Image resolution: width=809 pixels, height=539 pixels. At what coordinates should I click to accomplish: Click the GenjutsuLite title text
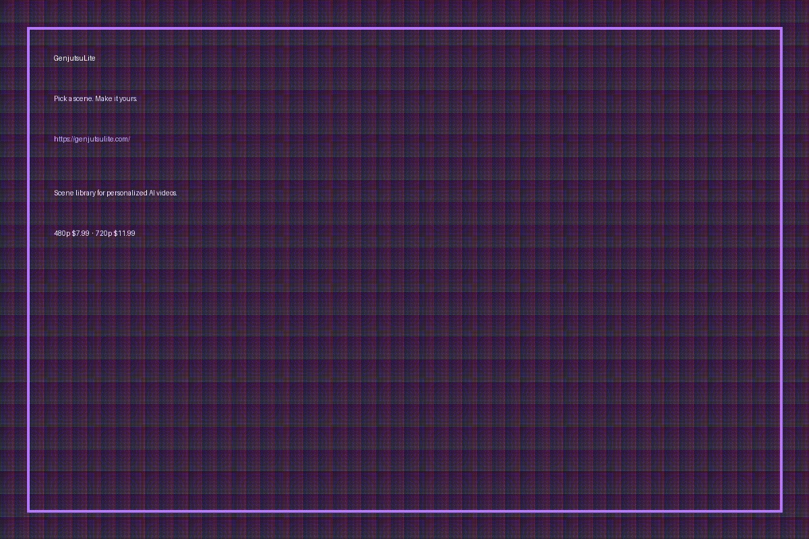click(75, 58)
